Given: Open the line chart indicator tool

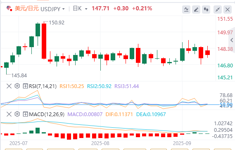Looking at the screenshot, I should tap(186, 10).
